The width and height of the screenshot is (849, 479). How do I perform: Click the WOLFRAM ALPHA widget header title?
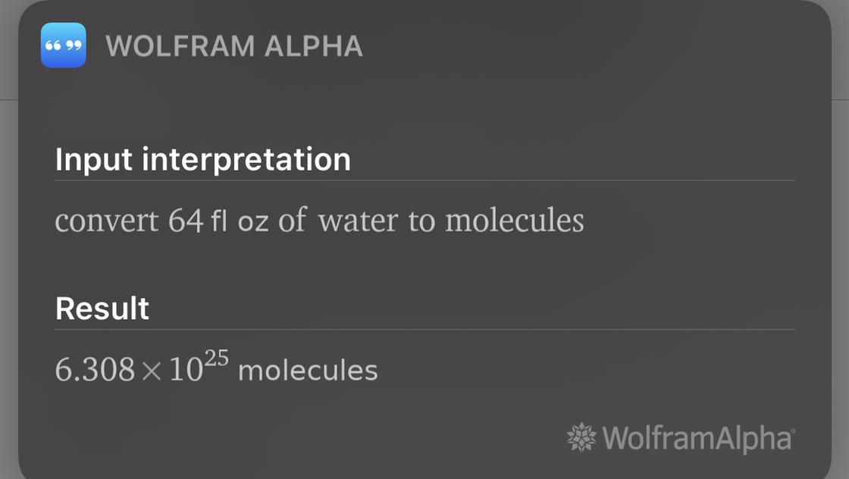234,47
